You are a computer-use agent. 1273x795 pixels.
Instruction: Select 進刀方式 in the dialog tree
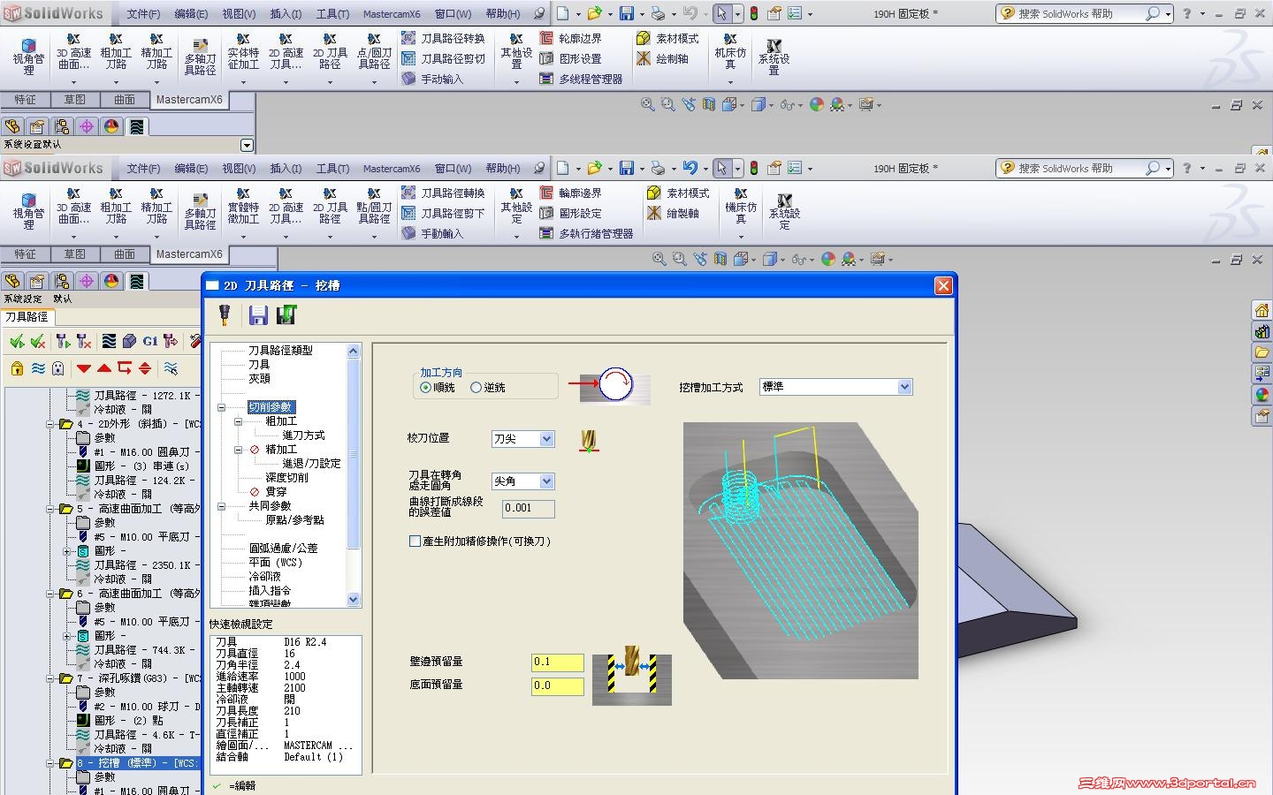303,435
